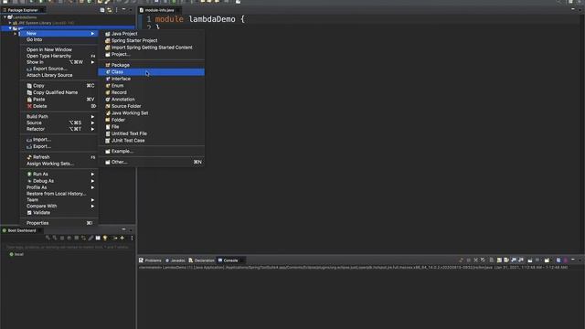Viewport: 585px width, 329px height.
Task: Expand Refactor submenu arrow
Action: 92,129
